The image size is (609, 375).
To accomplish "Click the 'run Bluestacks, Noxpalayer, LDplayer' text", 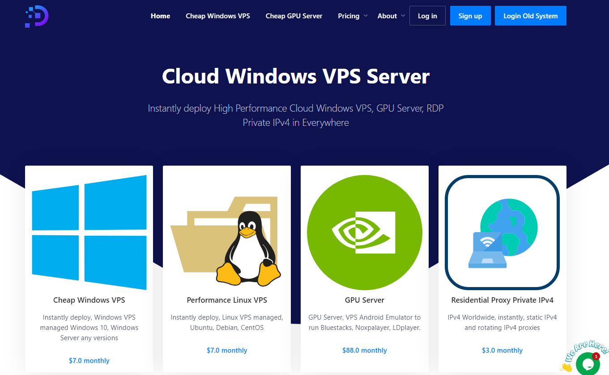I will coord(365,328).
